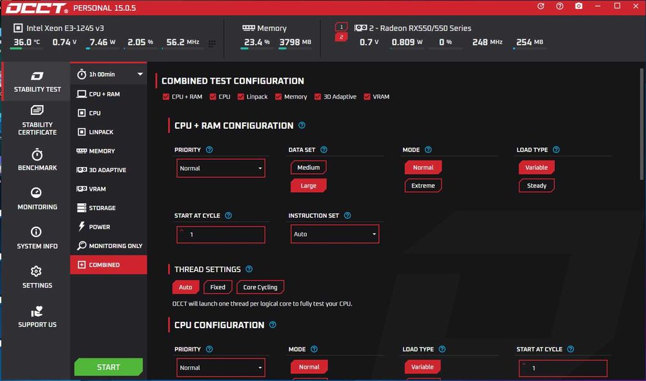The image size is (646, 381).
Task: Open CPU + RAM Priority dropdown
Action: click(x=221, y=168)
